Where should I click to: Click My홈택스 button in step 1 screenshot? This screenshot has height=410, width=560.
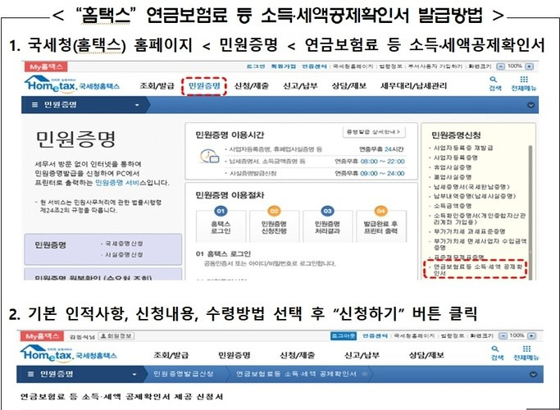tap(46, 66)
